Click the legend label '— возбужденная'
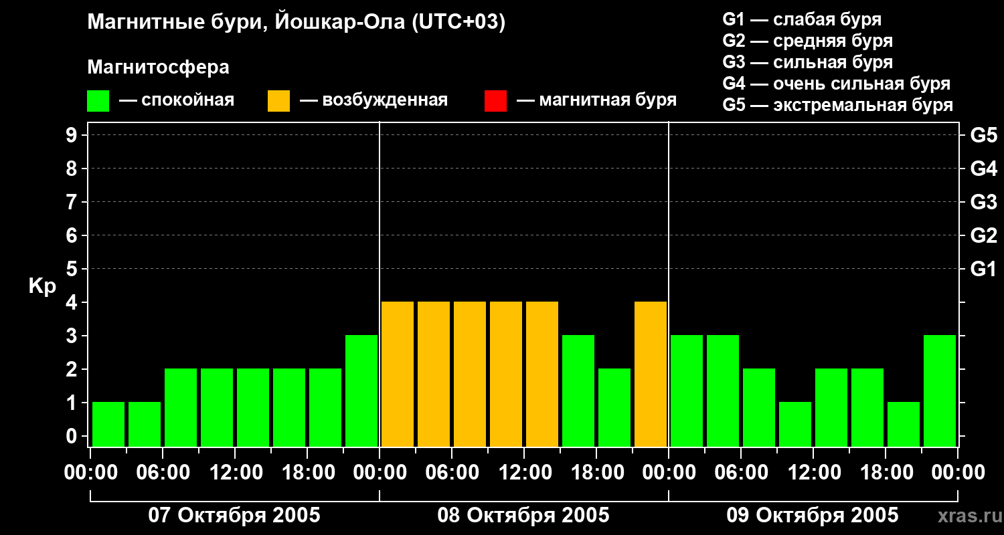 pyautogui.click(x=374, y=100)
